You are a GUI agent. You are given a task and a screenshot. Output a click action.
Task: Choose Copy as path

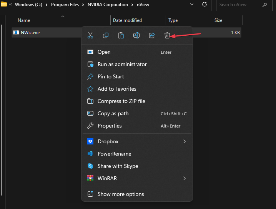pos(137,113)
